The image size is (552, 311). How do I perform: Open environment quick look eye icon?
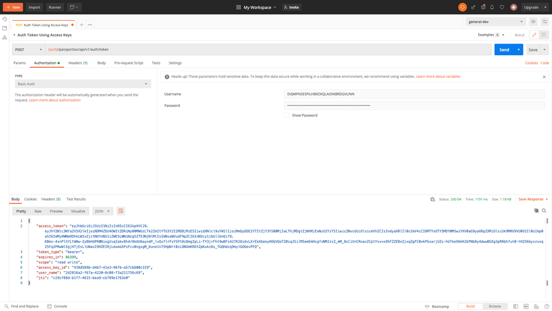pyautogui.click(x=533, y=21)
